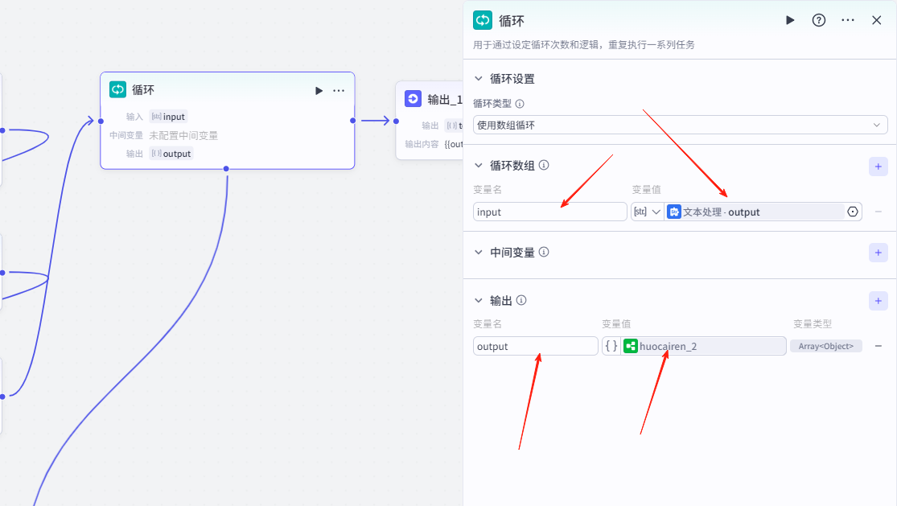Open three-dot menu on loop canvas node

[339, 91]
